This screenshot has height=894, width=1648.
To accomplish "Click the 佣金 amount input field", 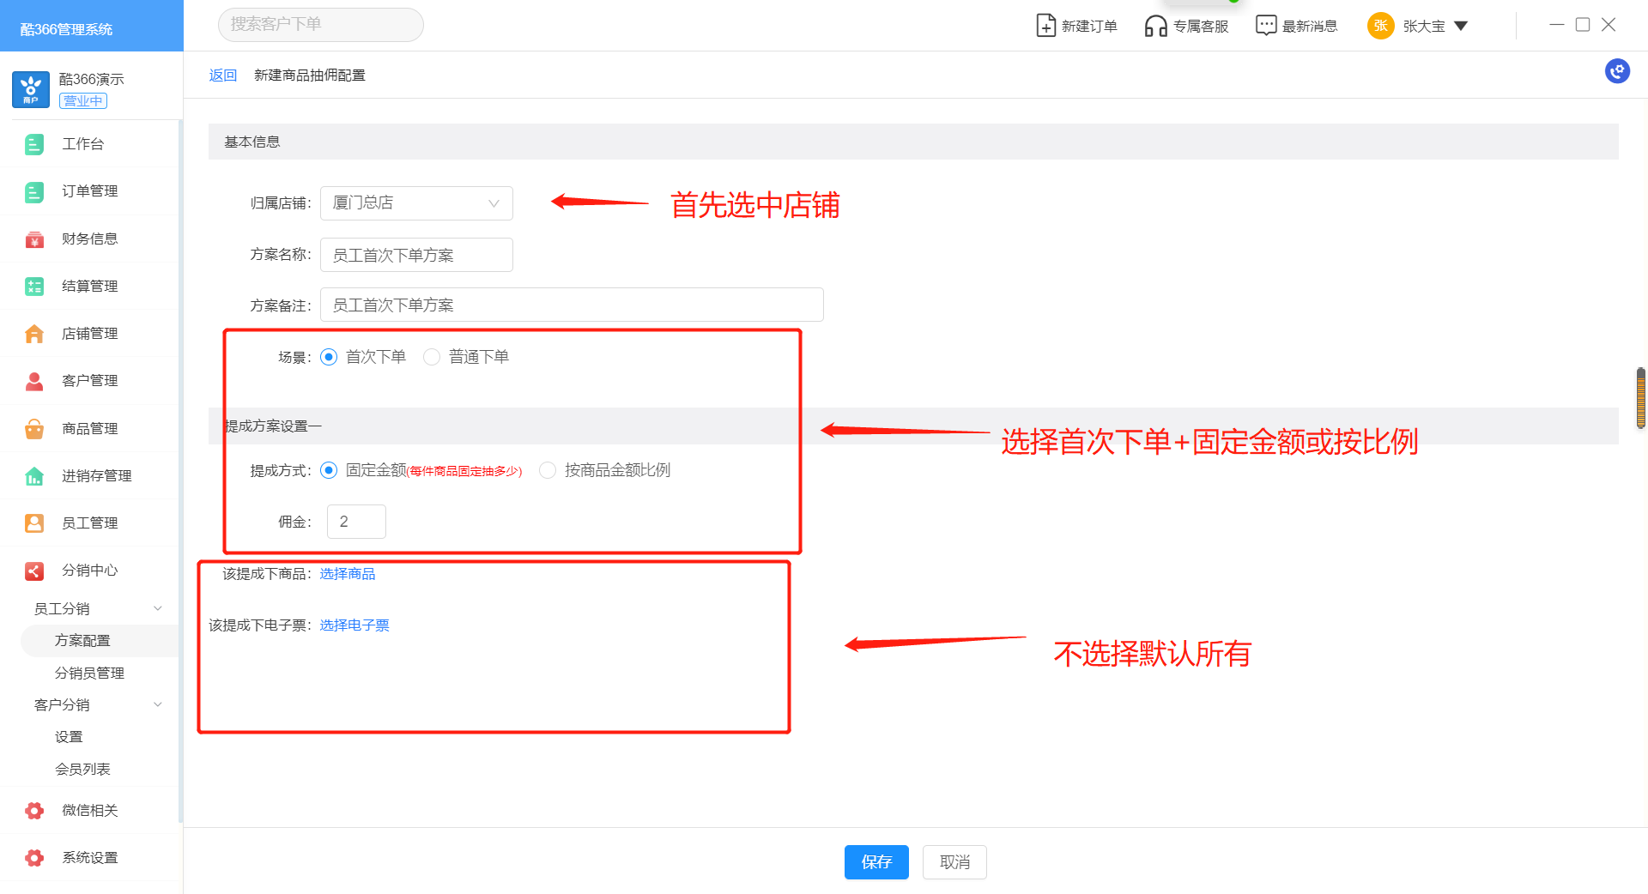I will point(356,522).
